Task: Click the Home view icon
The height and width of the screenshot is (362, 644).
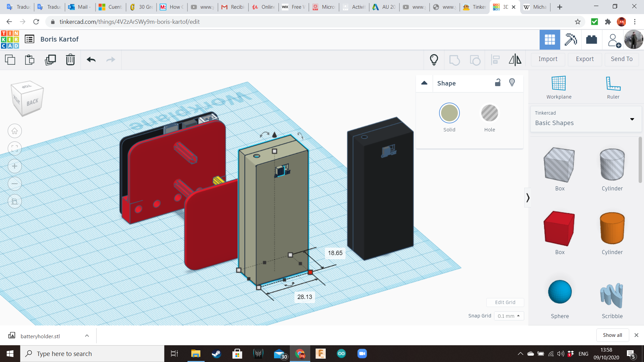Action: [15, 131]
